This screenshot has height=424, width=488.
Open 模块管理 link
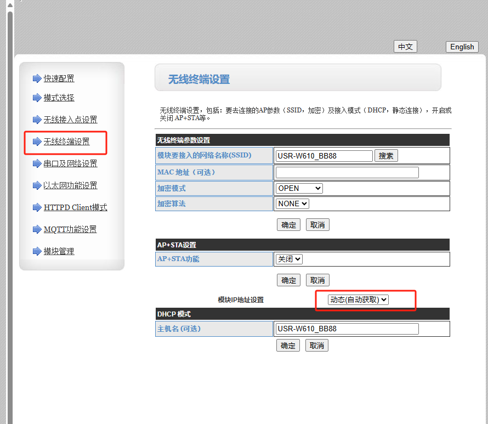point(59,251)
